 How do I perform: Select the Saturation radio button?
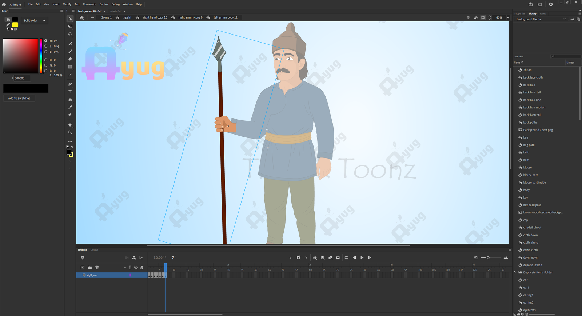46,46
